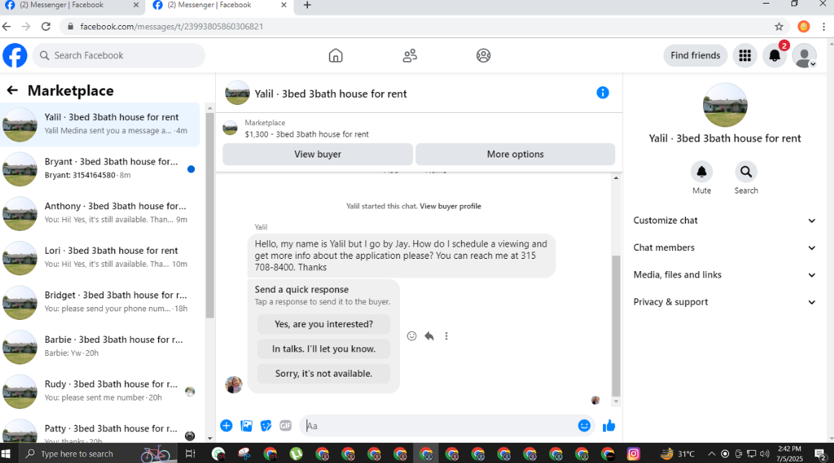
Task: Click the Search Facebook field
Action: [x=119, y=55]
